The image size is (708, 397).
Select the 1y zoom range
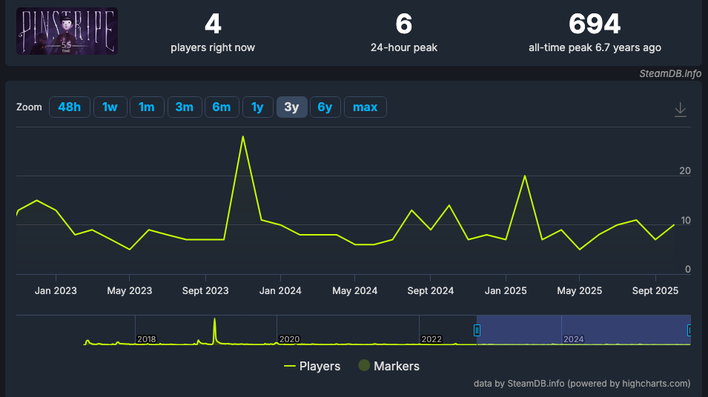pyautogui.click(x=258, y=107)
